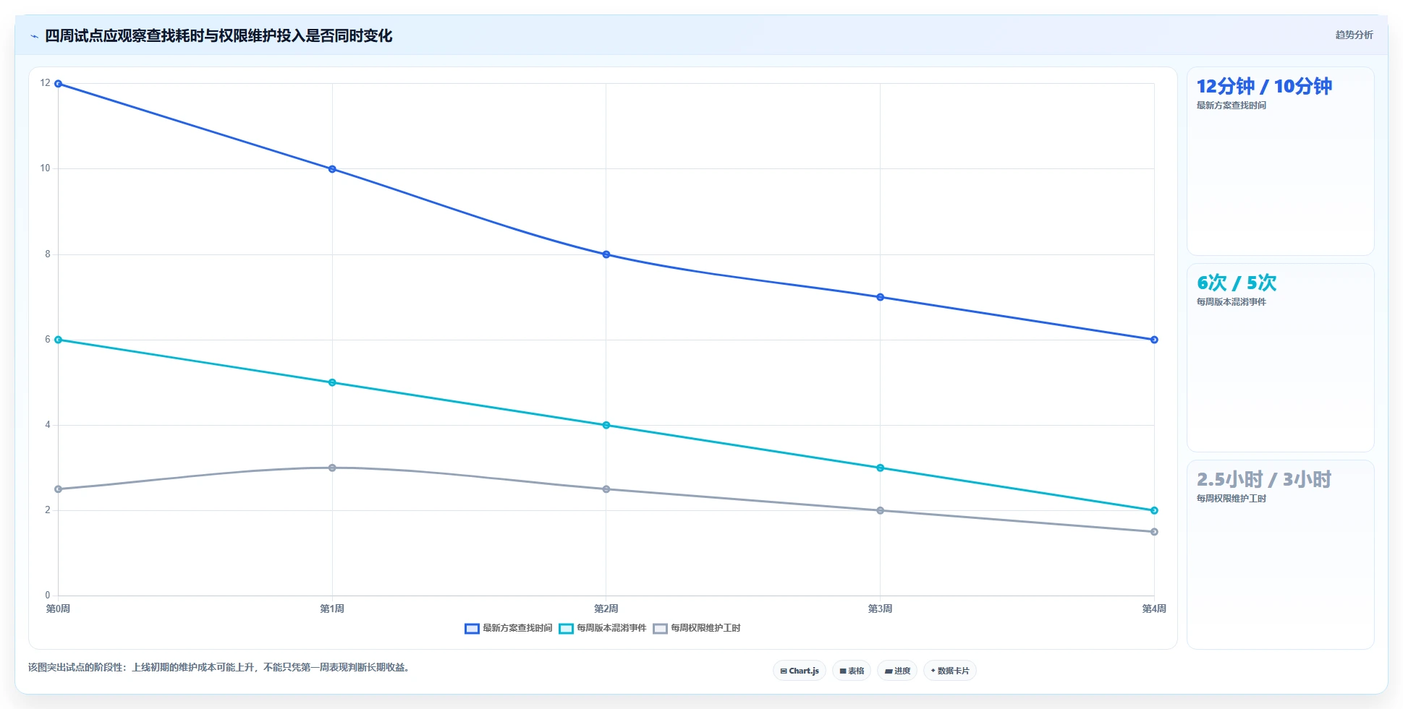The image size is (1403, 709).
Task: Click the x-axis label 第1周
Action: click(332, 609)
